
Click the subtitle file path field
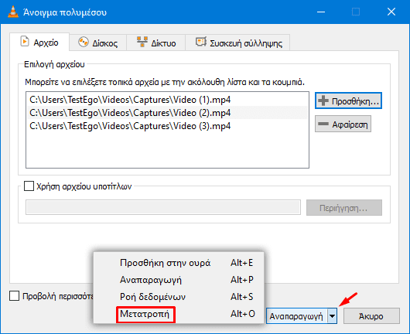click(163, 207)
